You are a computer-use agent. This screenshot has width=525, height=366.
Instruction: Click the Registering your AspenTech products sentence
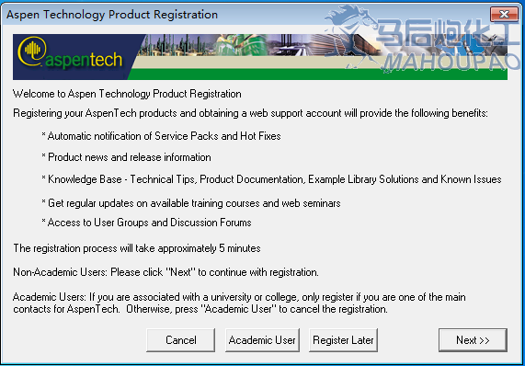250,113
